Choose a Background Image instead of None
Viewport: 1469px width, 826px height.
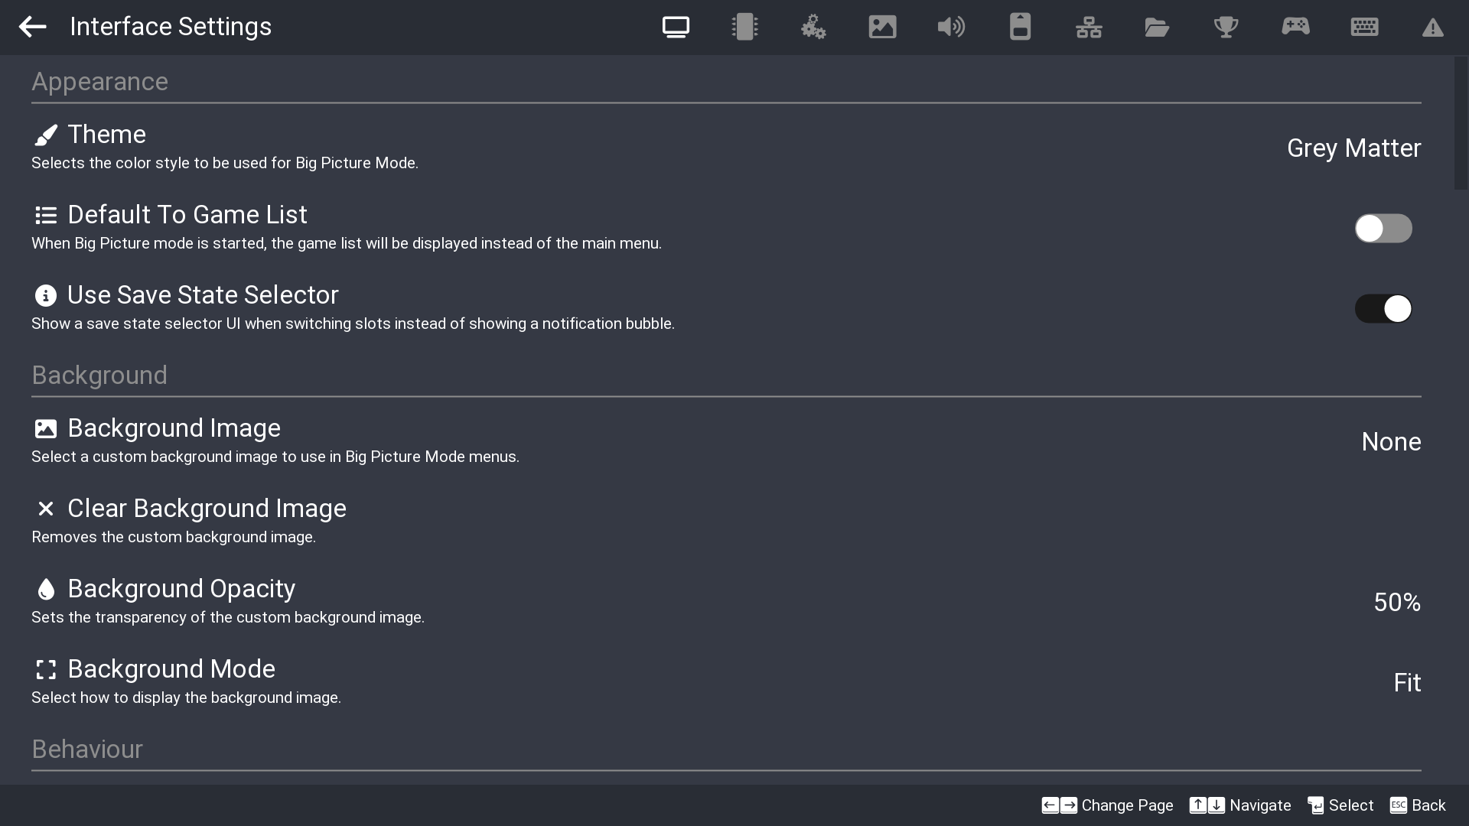click(x=1390, y=441)
